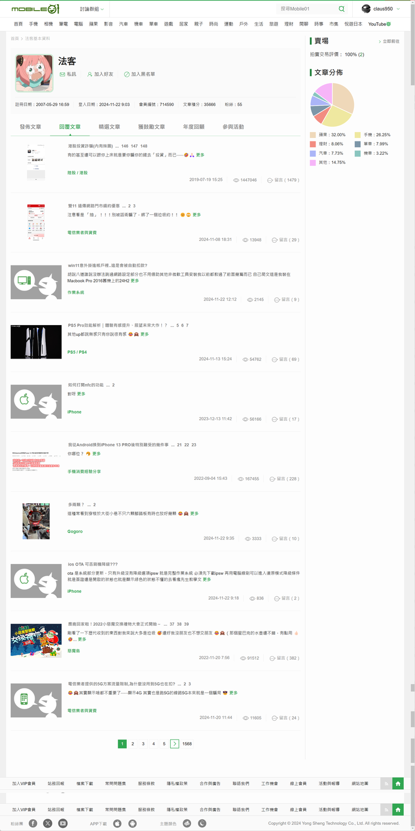Open the Facebook fan page icon
Screen dimensions: 415x831
click(33, 823)
